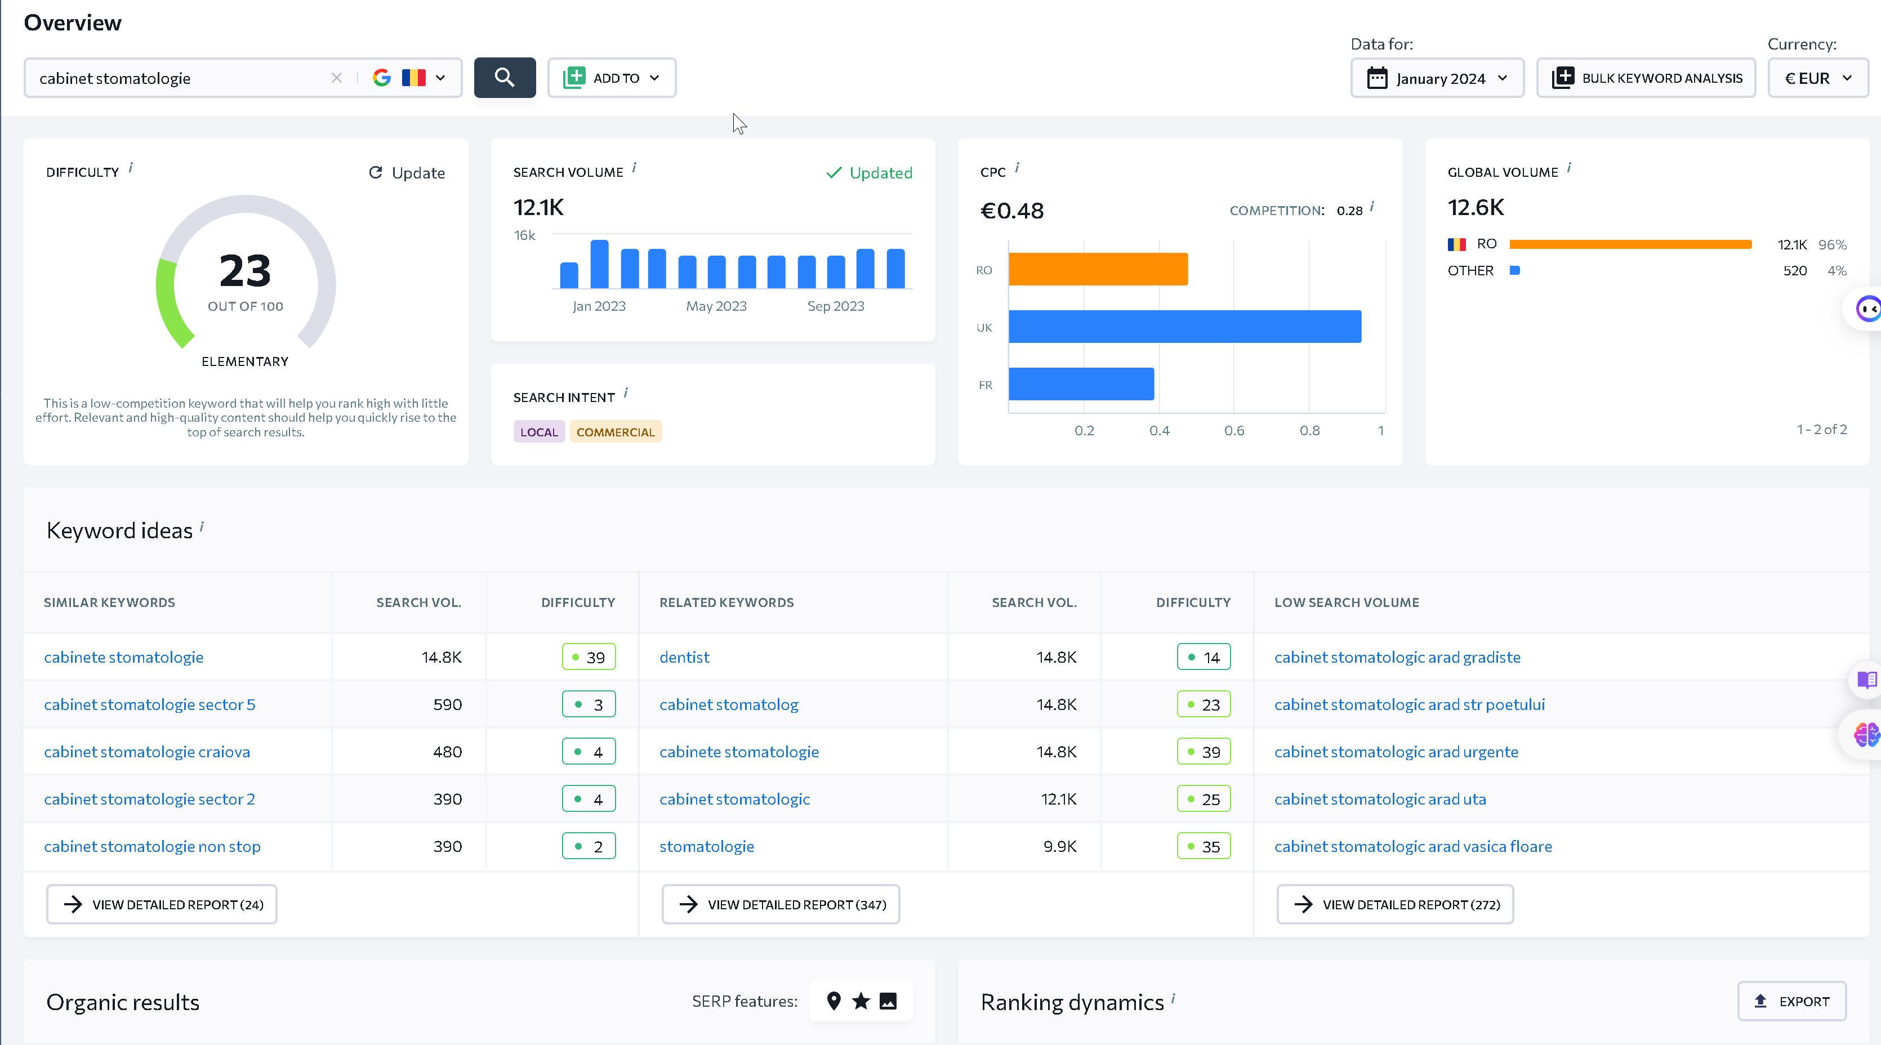
Task: Click the Difficulty Update refresh icon
Action: pyautogui.click(x=375, y=172)
